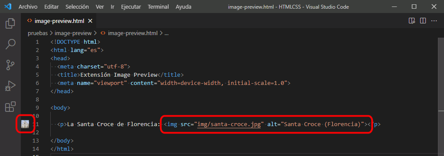Open changes preview editor action icon

[412, 21]
